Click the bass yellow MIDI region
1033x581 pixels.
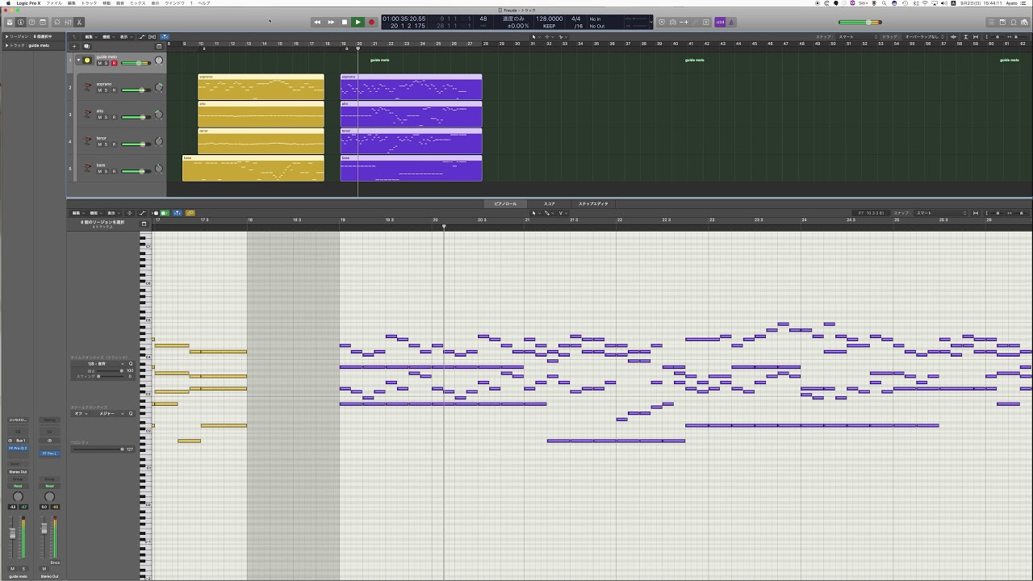253,168
